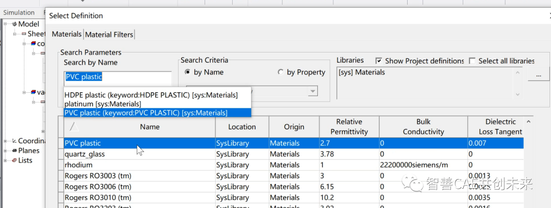Click the Lists label in the tree
The height and width of the screenshot is (208, 551).
26,161
